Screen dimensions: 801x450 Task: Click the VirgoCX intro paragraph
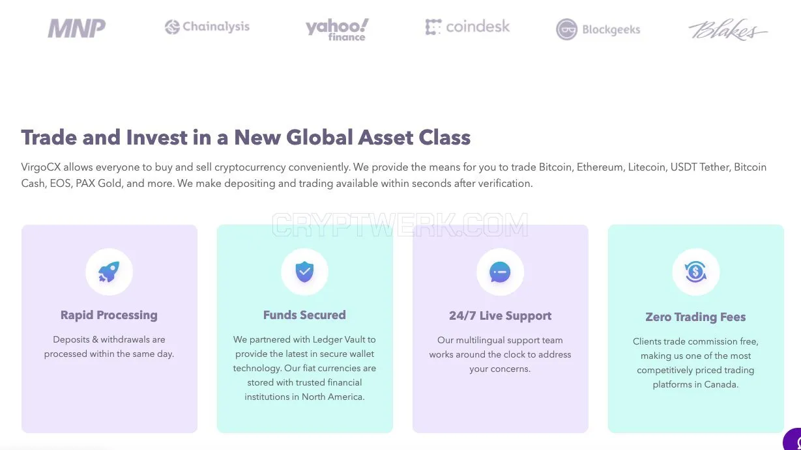click(x=394, y=175)
